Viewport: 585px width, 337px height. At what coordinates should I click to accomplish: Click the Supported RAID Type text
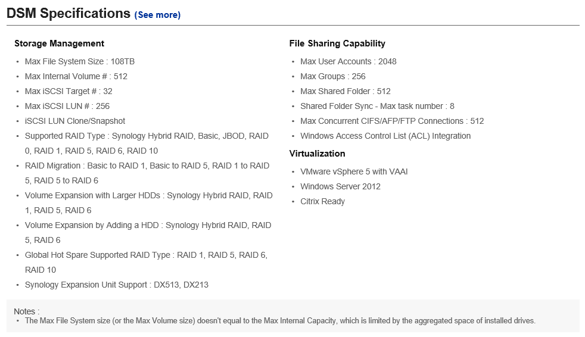(147, 143)
